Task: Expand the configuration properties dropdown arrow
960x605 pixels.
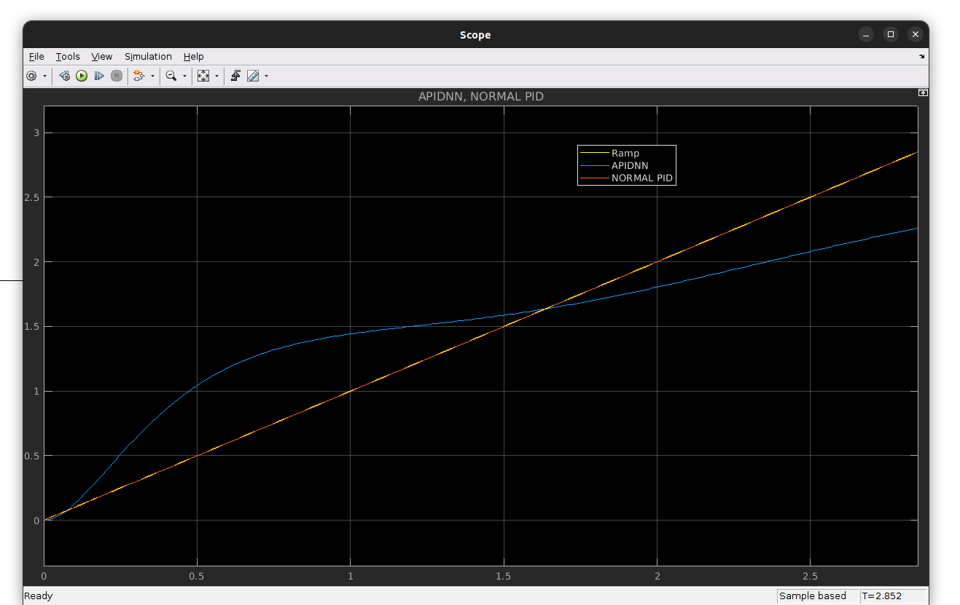Action: pyautogui.click(x=44, y=76)
